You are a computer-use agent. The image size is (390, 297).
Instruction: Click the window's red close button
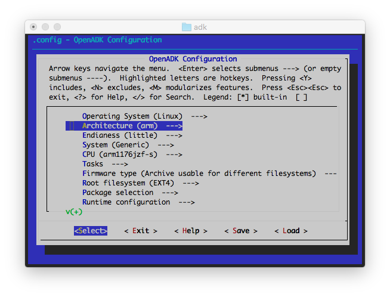pyautogui.click(x=33, y=27)
